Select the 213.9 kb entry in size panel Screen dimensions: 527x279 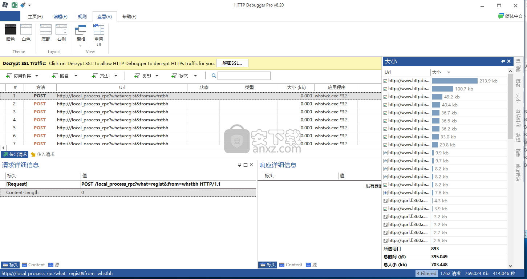pyautogui.click(x=445, y=81)
